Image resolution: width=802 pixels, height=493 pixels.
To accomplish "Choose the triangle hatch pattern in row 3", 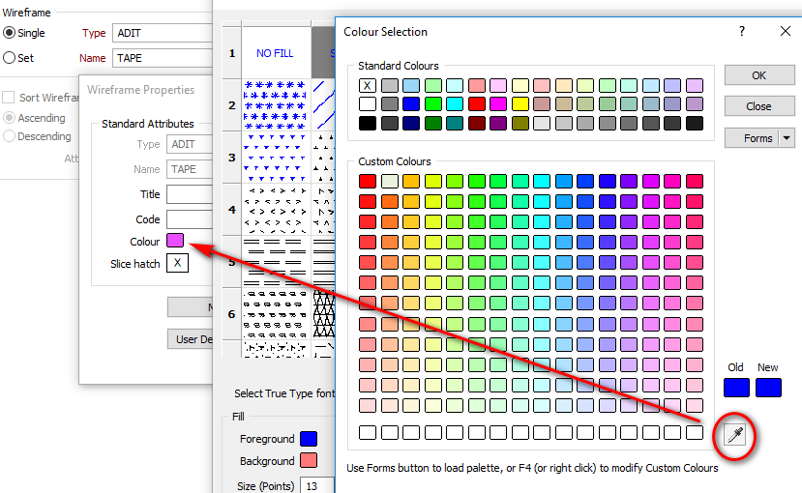I will pyautogui.click(x=276, y=157).
